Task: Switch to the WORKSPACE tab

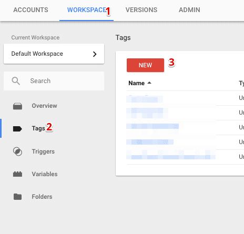Action: tap(86, 10)
